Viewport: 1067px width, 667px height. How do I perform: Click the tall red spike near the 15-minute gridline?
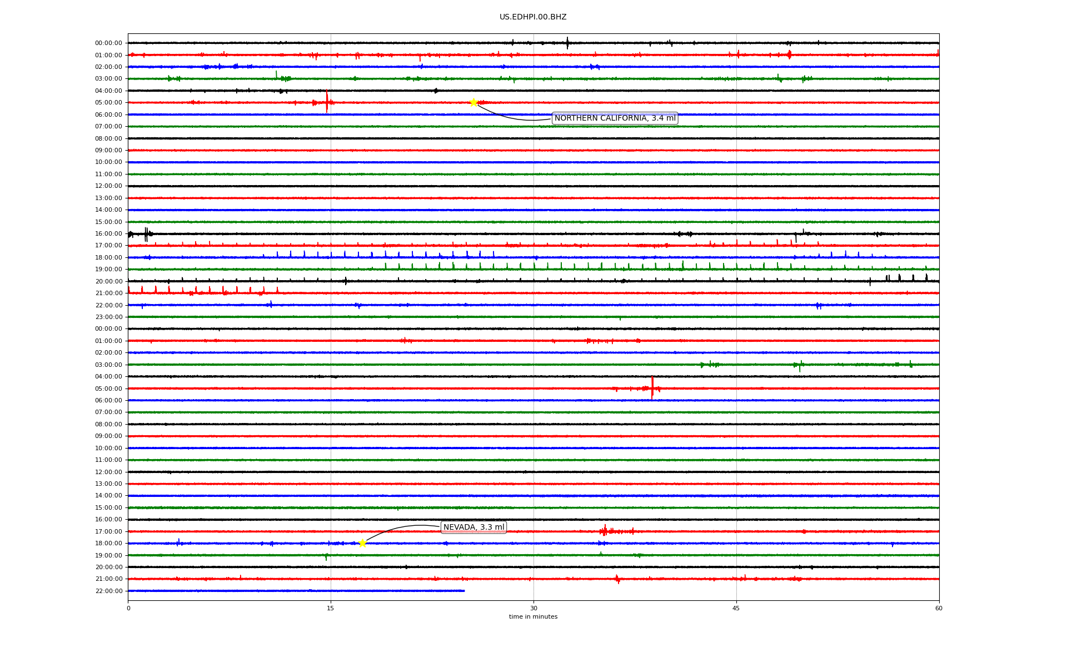327,101
